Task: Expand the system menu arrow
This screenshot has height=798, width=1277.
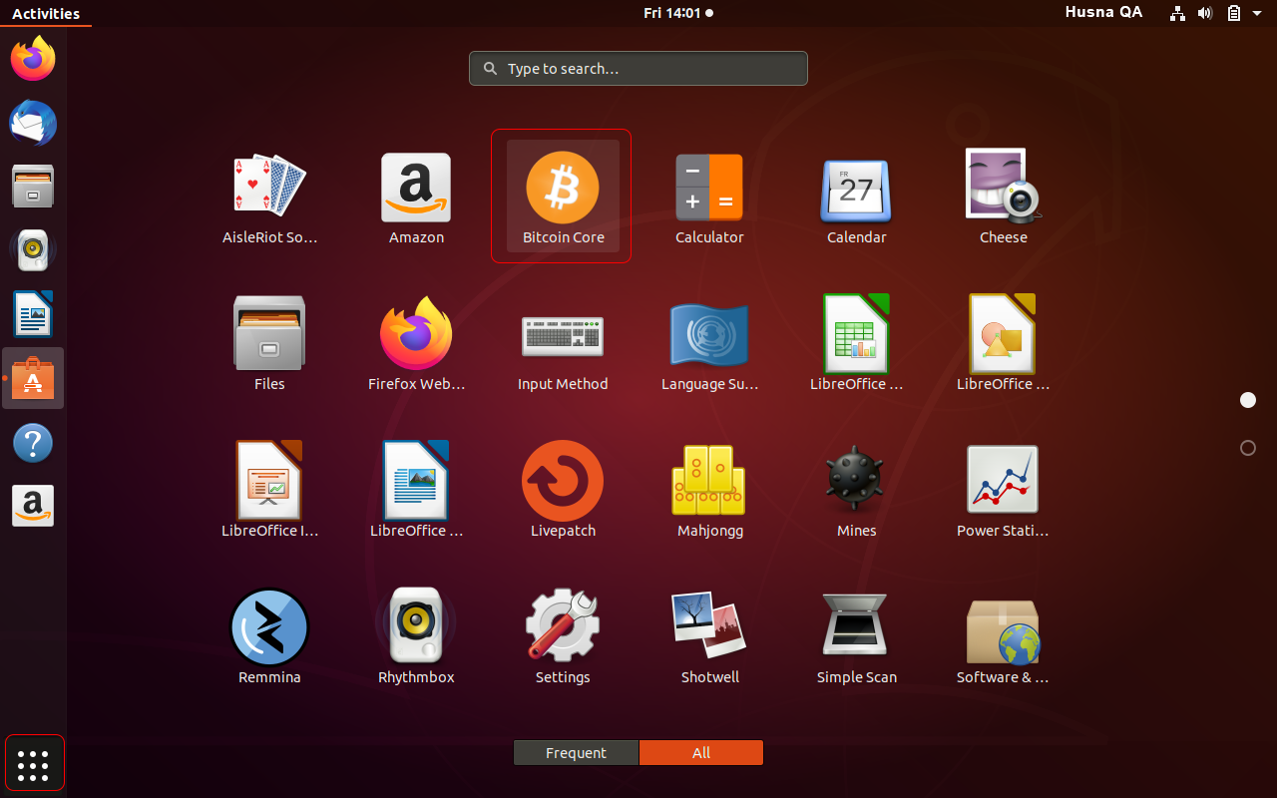Action: 1257,14
